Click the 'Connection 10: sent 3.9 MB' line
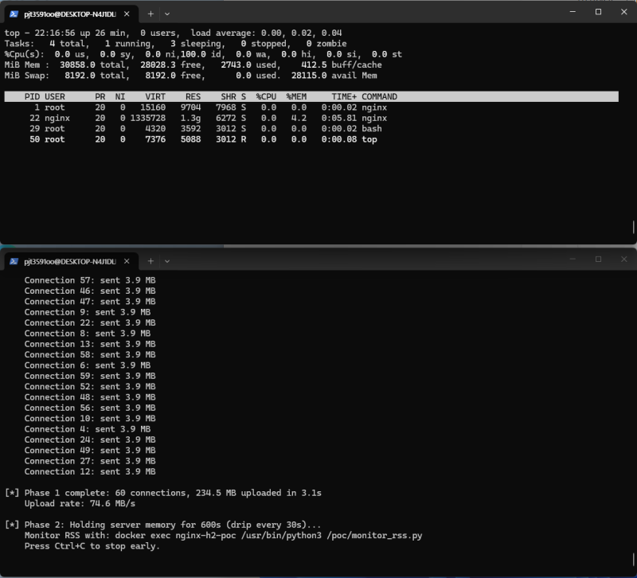The width and height of the screenshot is (637, 578). (90, 419)
